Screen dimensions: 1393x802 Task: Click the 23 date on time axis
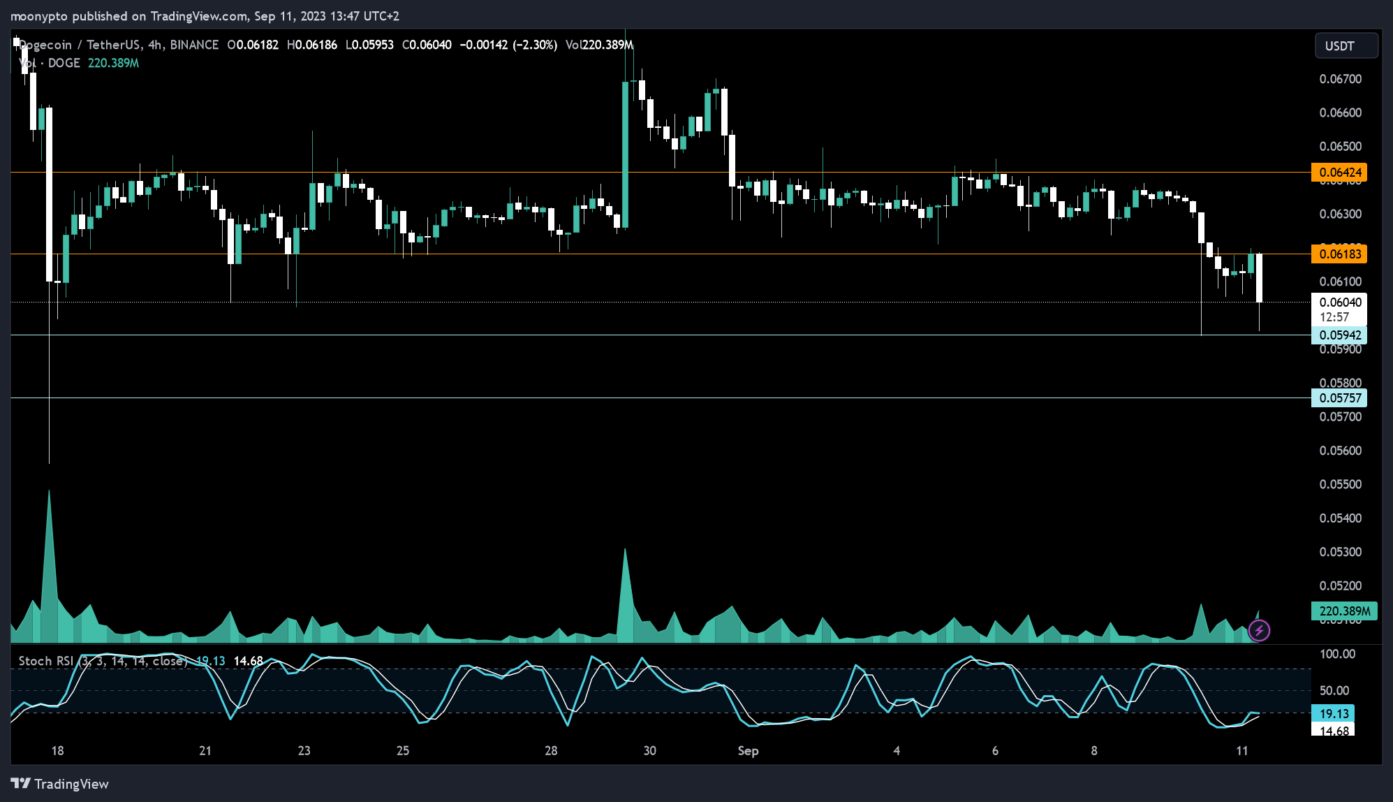tap(304, 751)
